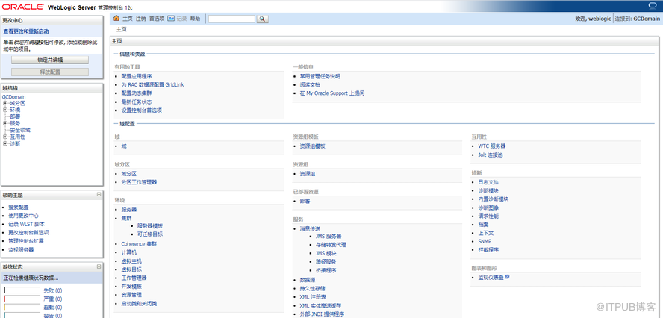Expand the 互用性 tree node

coord(5,137)
